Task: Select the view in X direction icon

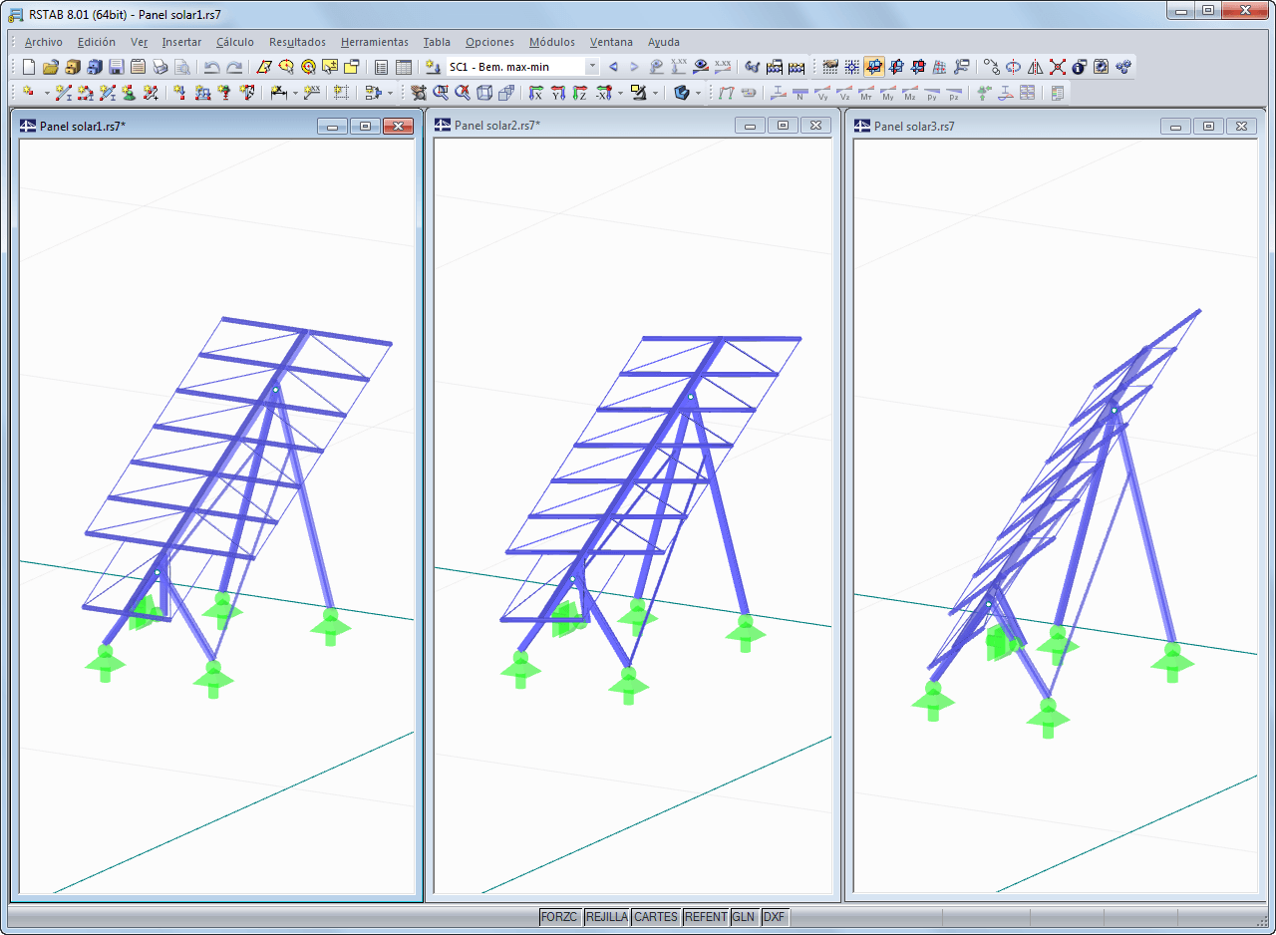Action: pos(536,93)
